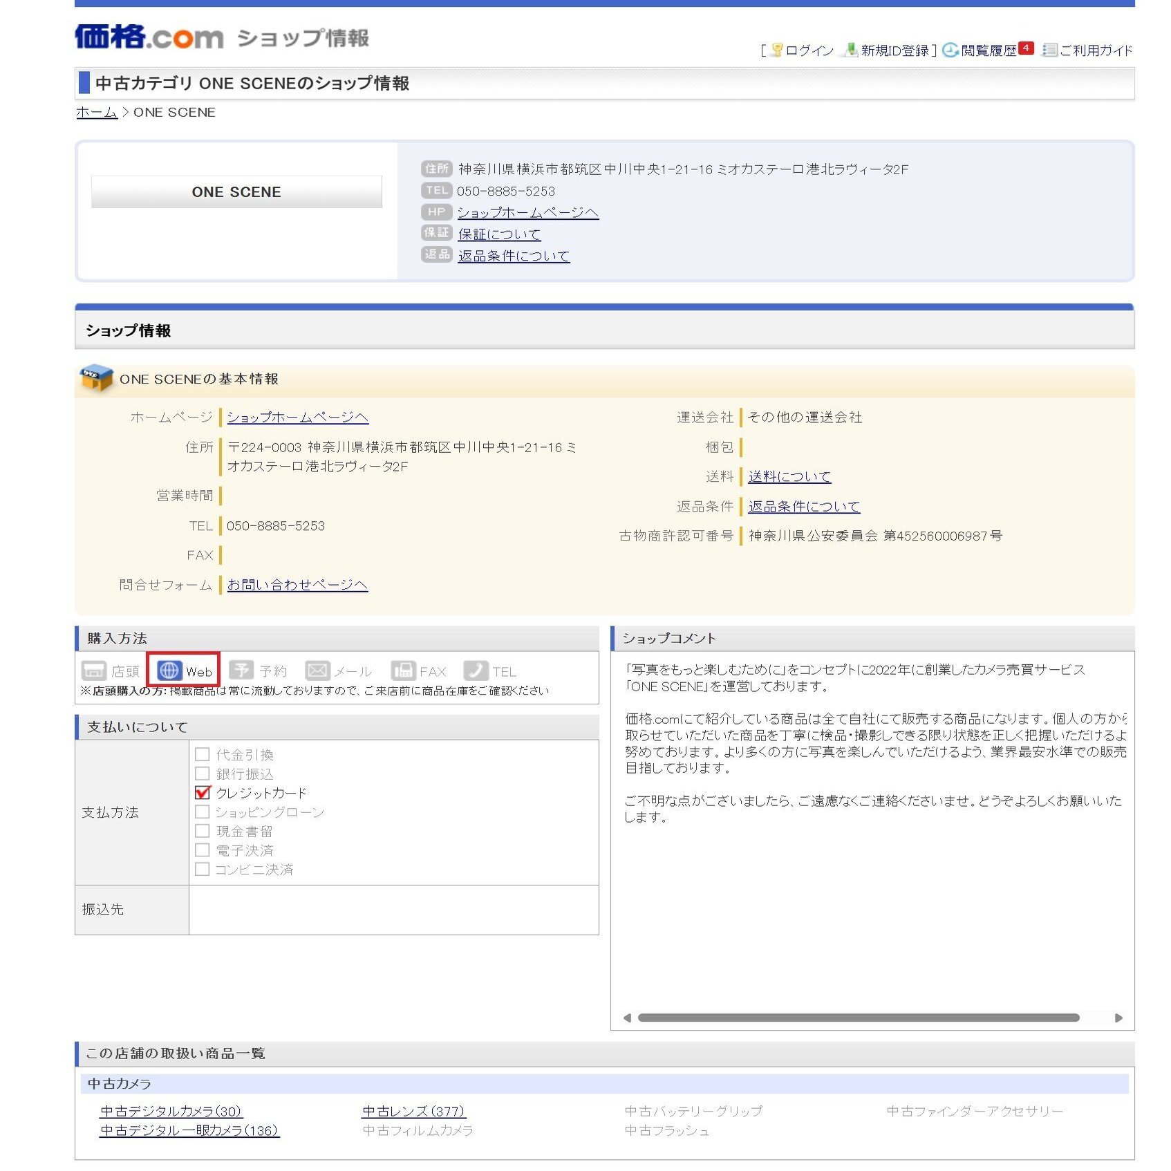Click the TEL phone purchase icon
Image resolution: width=1171 pixels, height=1171 pixels.
coord(476,671)
